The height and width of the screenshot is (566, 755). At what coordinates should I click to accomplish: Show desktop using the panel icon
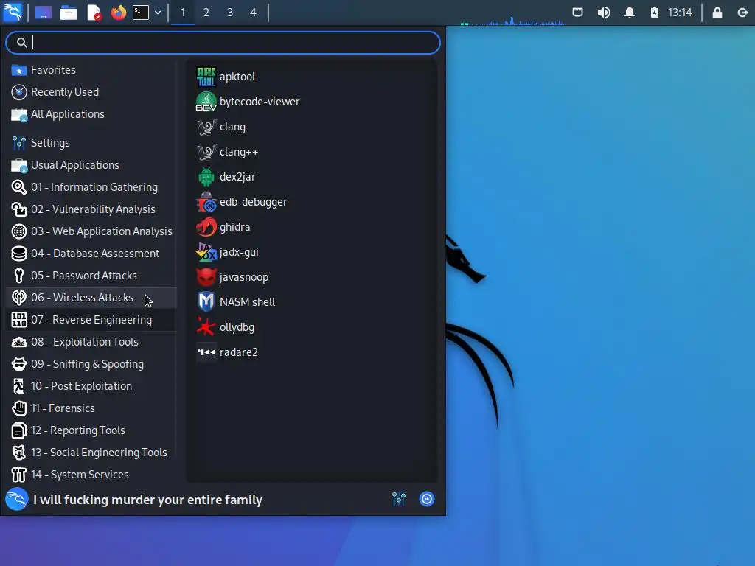[44, 13]
